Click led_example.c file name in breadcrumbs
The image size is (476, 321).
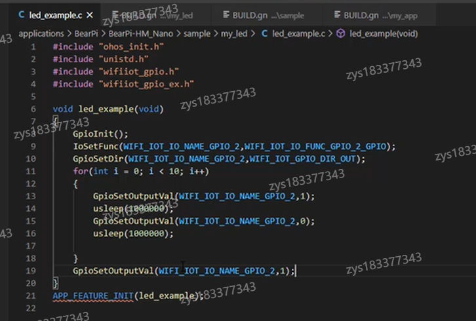tap(299, 33)
